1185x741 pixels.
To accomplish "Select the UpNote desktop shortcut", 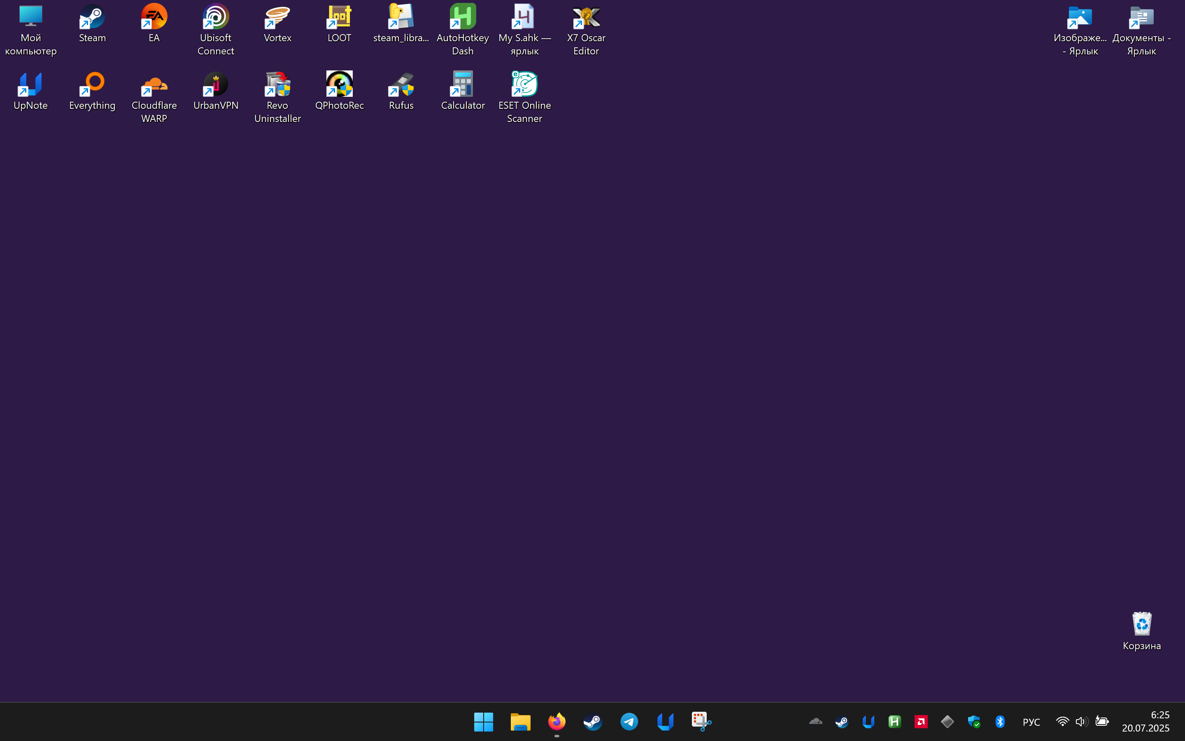I will 31,91.
